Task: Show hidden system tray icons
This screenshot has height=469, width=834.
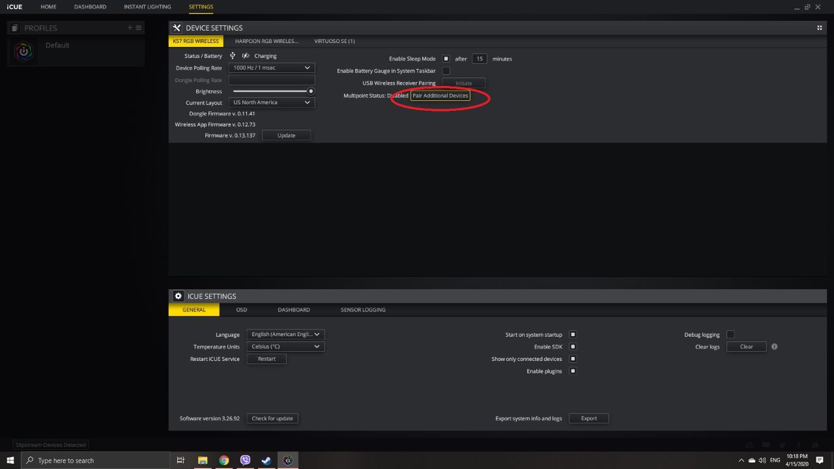Action: 741,461
